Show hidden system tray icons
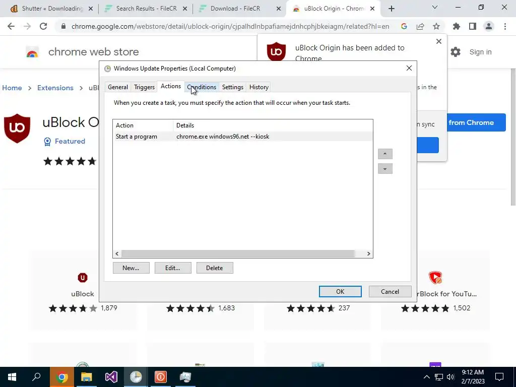 tap(426, 377)
